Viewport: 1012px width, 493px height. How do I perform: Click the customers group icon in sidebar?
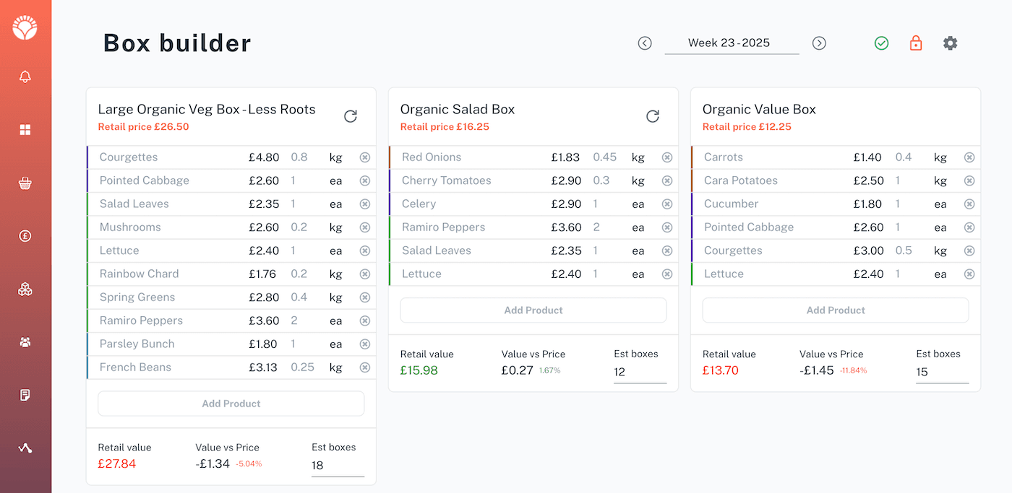[25, 342]
